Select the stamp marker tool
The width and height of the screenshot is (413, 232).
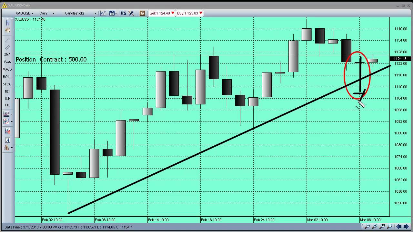pos(6,148)
